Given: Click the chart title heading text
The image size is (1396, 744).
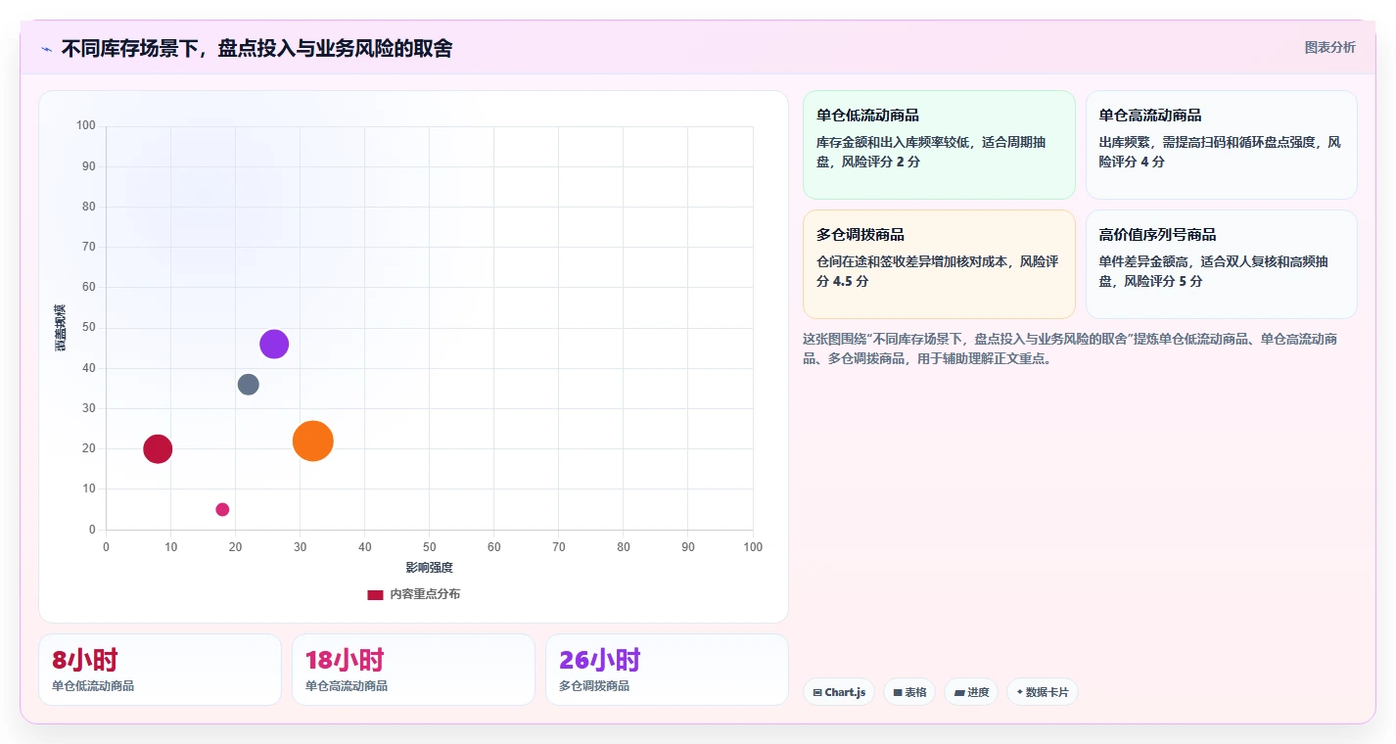Looking at the screenshot, I should [256, 49].
